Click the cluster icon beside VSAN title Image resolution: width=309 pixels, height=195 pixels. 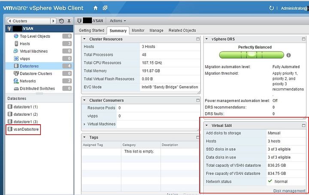[x=79, y=21]
